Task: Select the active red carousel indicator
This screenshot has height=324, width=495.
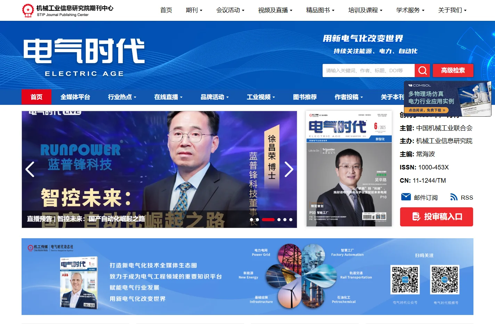Action: click(268, 219)
